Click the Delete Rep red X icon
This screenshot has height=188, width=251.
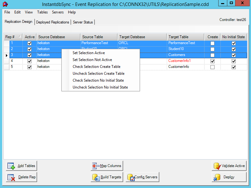[11, 177]
